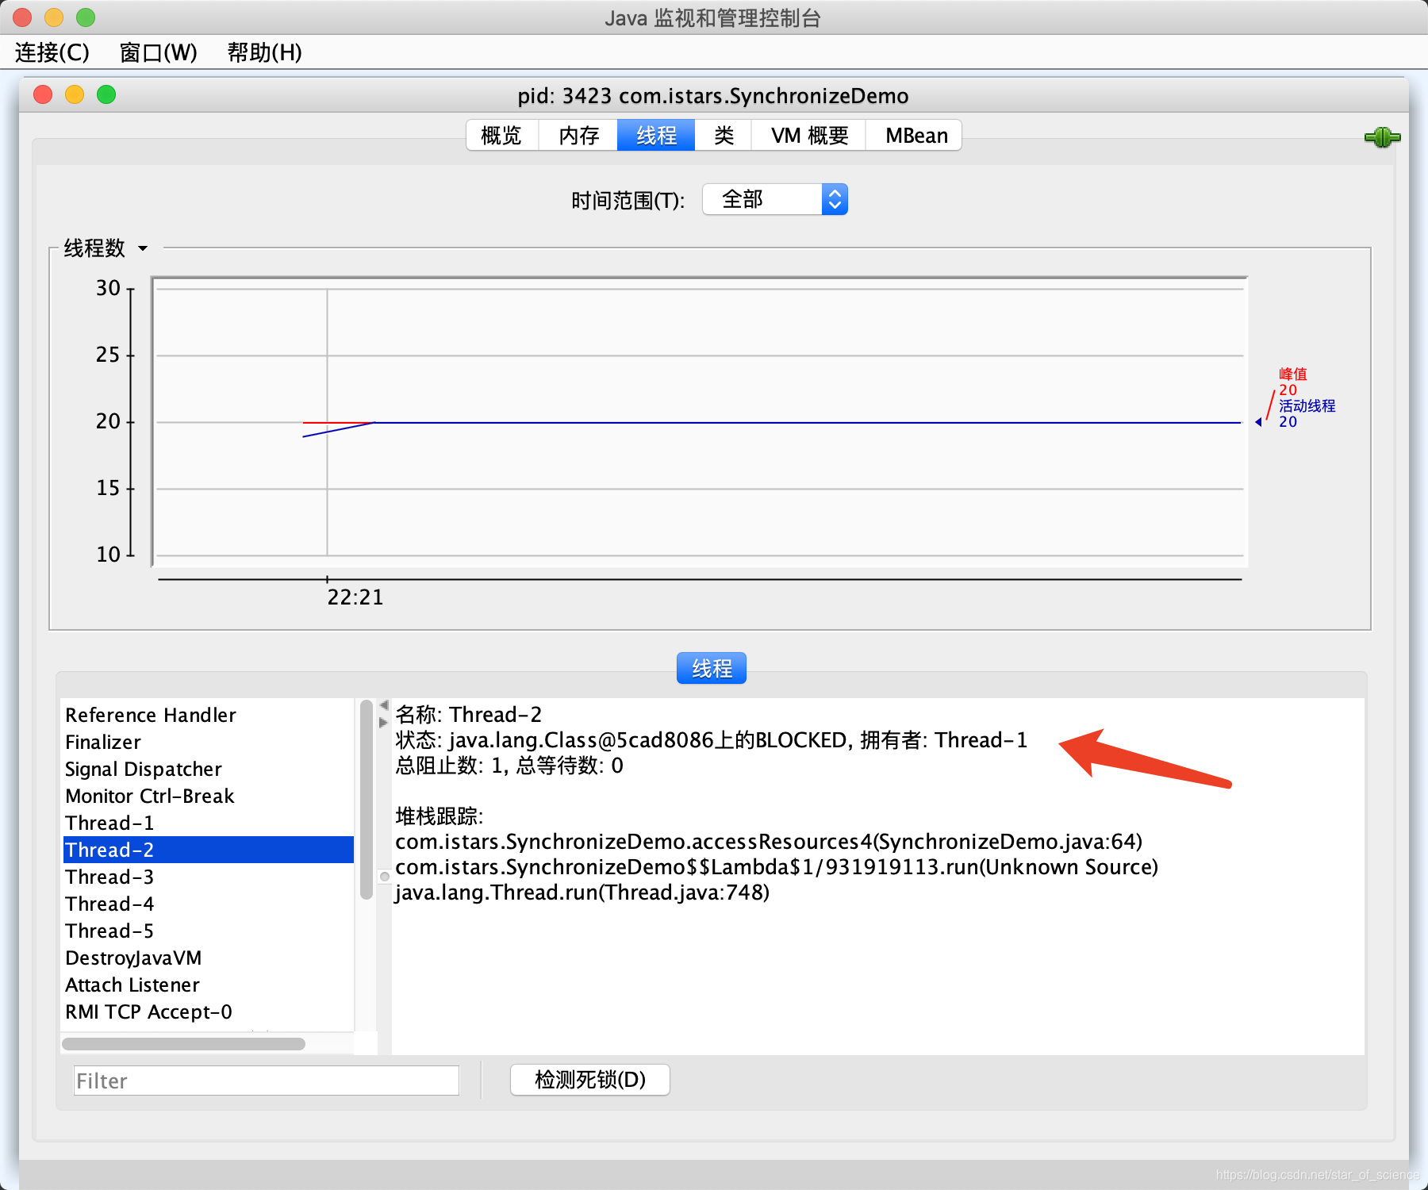Select RMI TCP Accept-0 thread

(x=208, y=1011)
